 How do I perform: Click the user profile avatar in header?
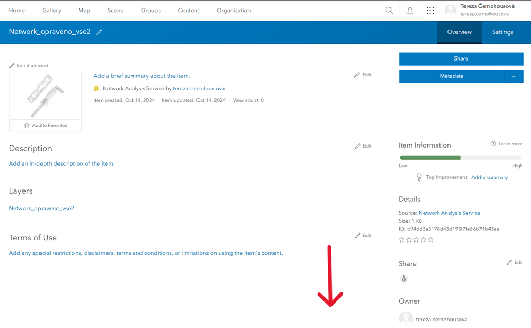[x=451, y=11]
